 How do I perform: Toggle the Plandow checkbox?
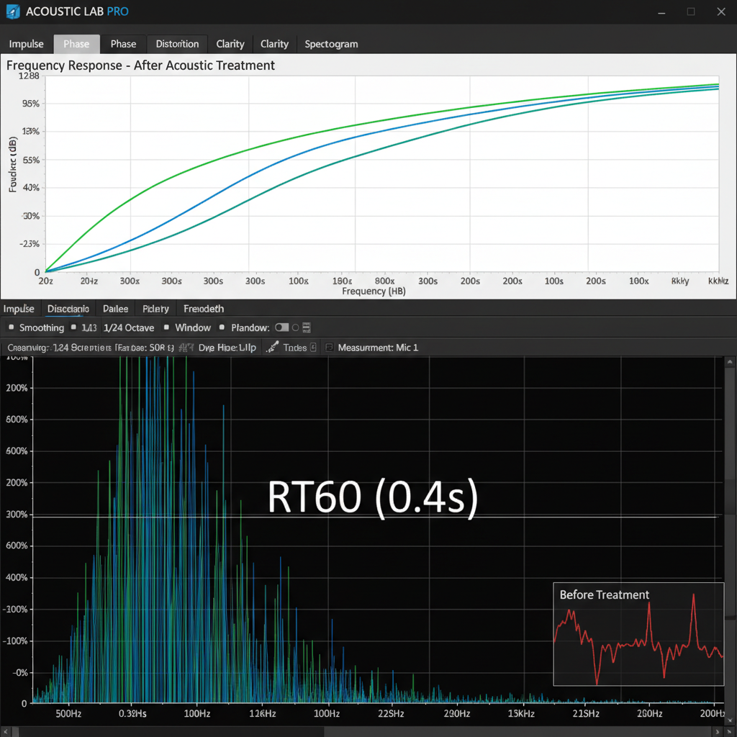222,327
